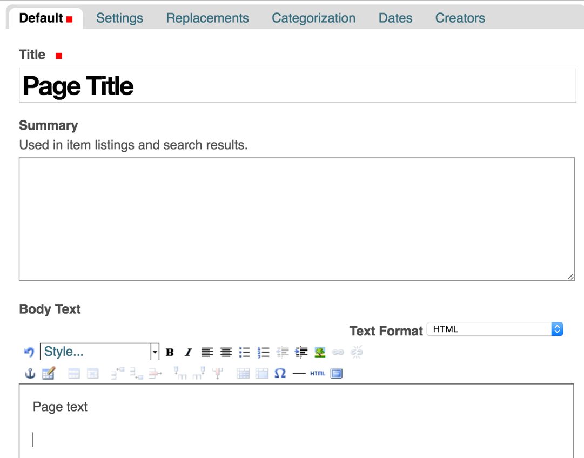Insert table row after
The height and width of the screenshot is (458, 584).
click(x=137, y=373)
